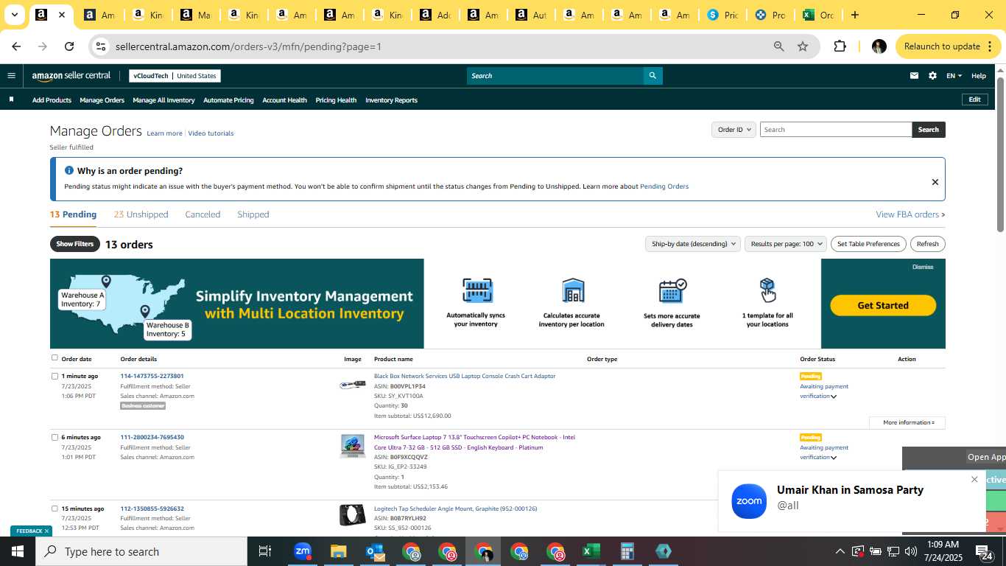Expand More information for the Black Box order
The height and width of the screenshot is (566, 1006).
click(907, 422)
